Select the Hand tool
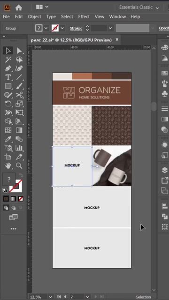Screen dimensions: 169x300 point(8,165)
